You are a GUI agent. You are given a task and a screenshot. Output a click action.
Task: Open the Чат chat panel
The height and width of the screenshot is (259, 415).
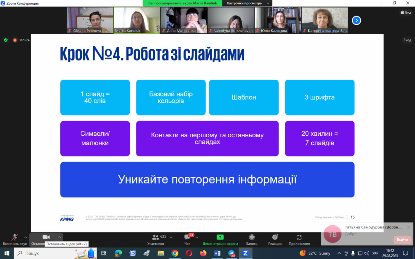coord(187,240)
